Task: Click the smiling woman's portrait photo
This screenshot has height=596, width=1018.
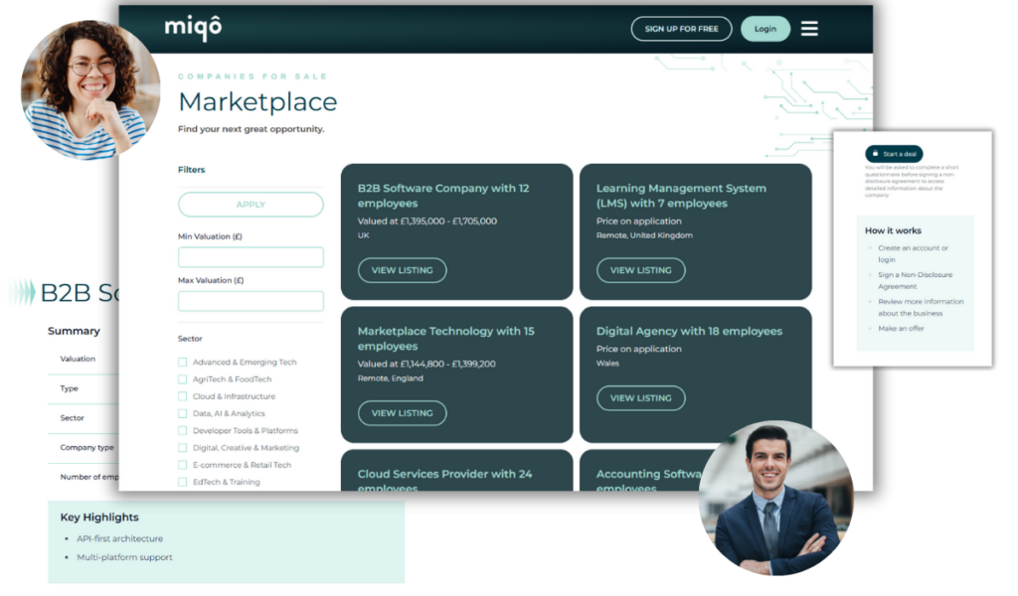Action: 90,88
